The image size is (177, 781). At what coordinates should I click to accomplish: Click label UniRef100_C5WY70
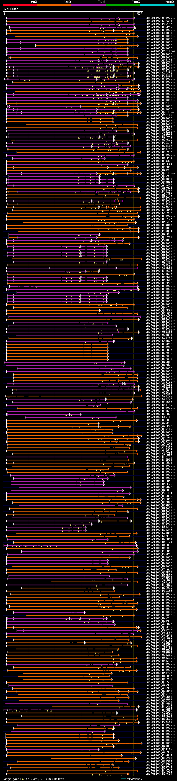(x=159, y=396)
